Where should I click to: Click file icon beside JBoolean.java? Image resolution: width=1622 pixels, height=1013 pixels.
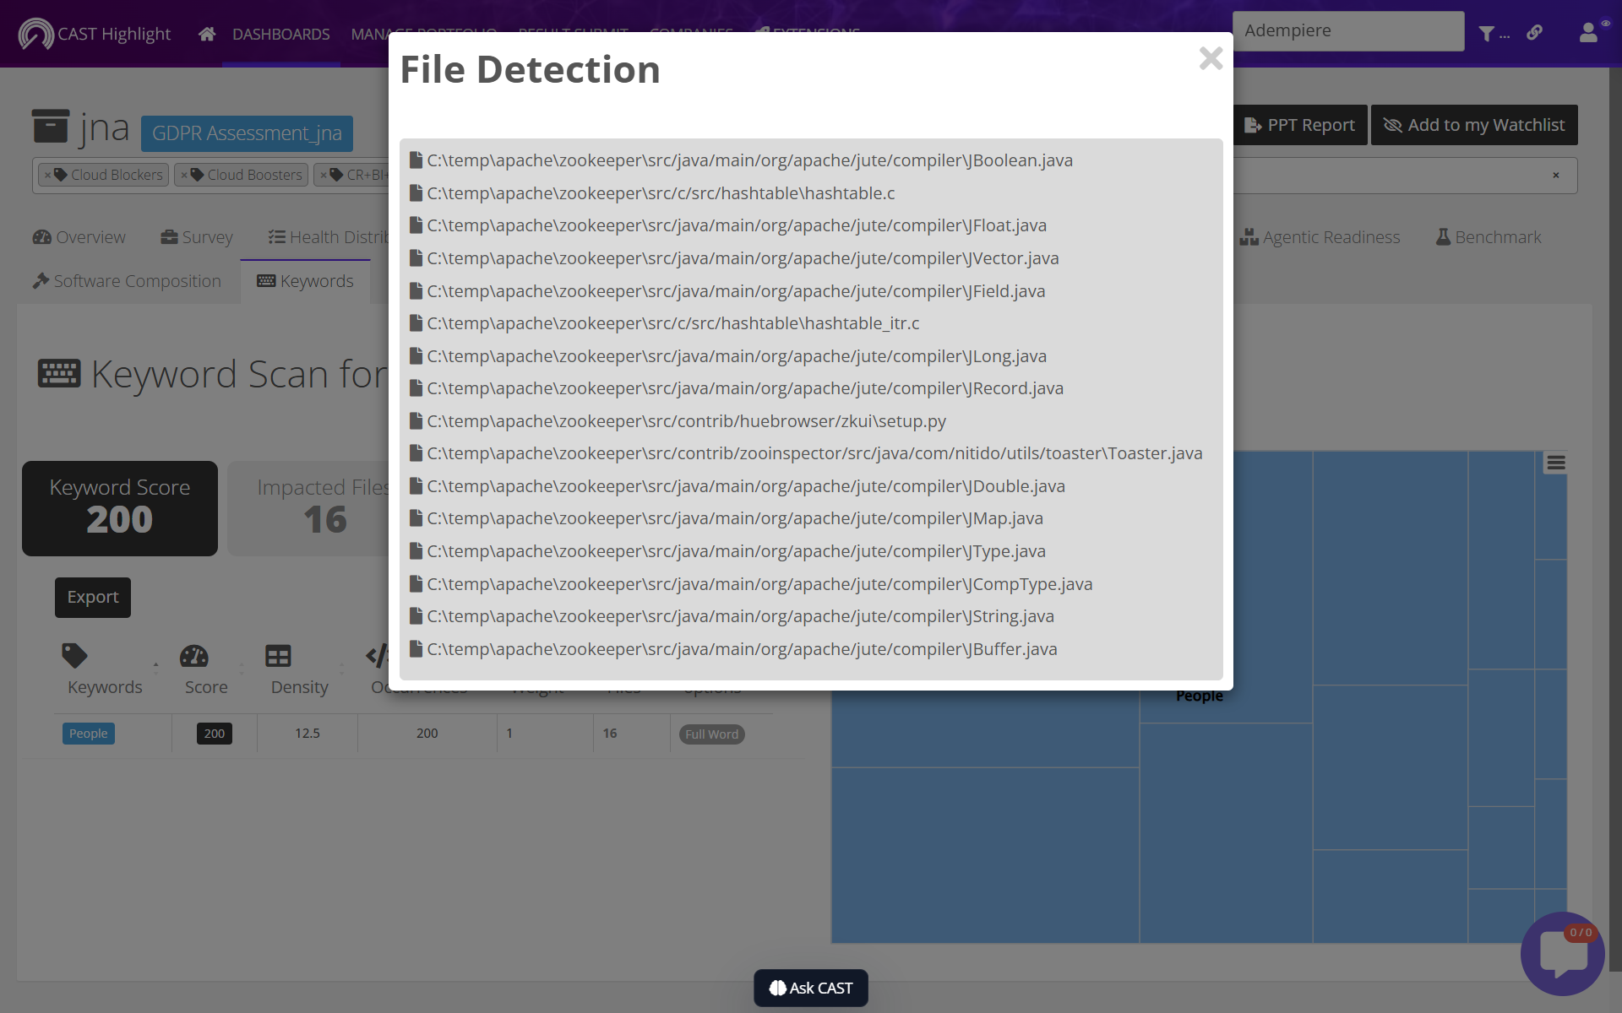[x=416, y=160]
